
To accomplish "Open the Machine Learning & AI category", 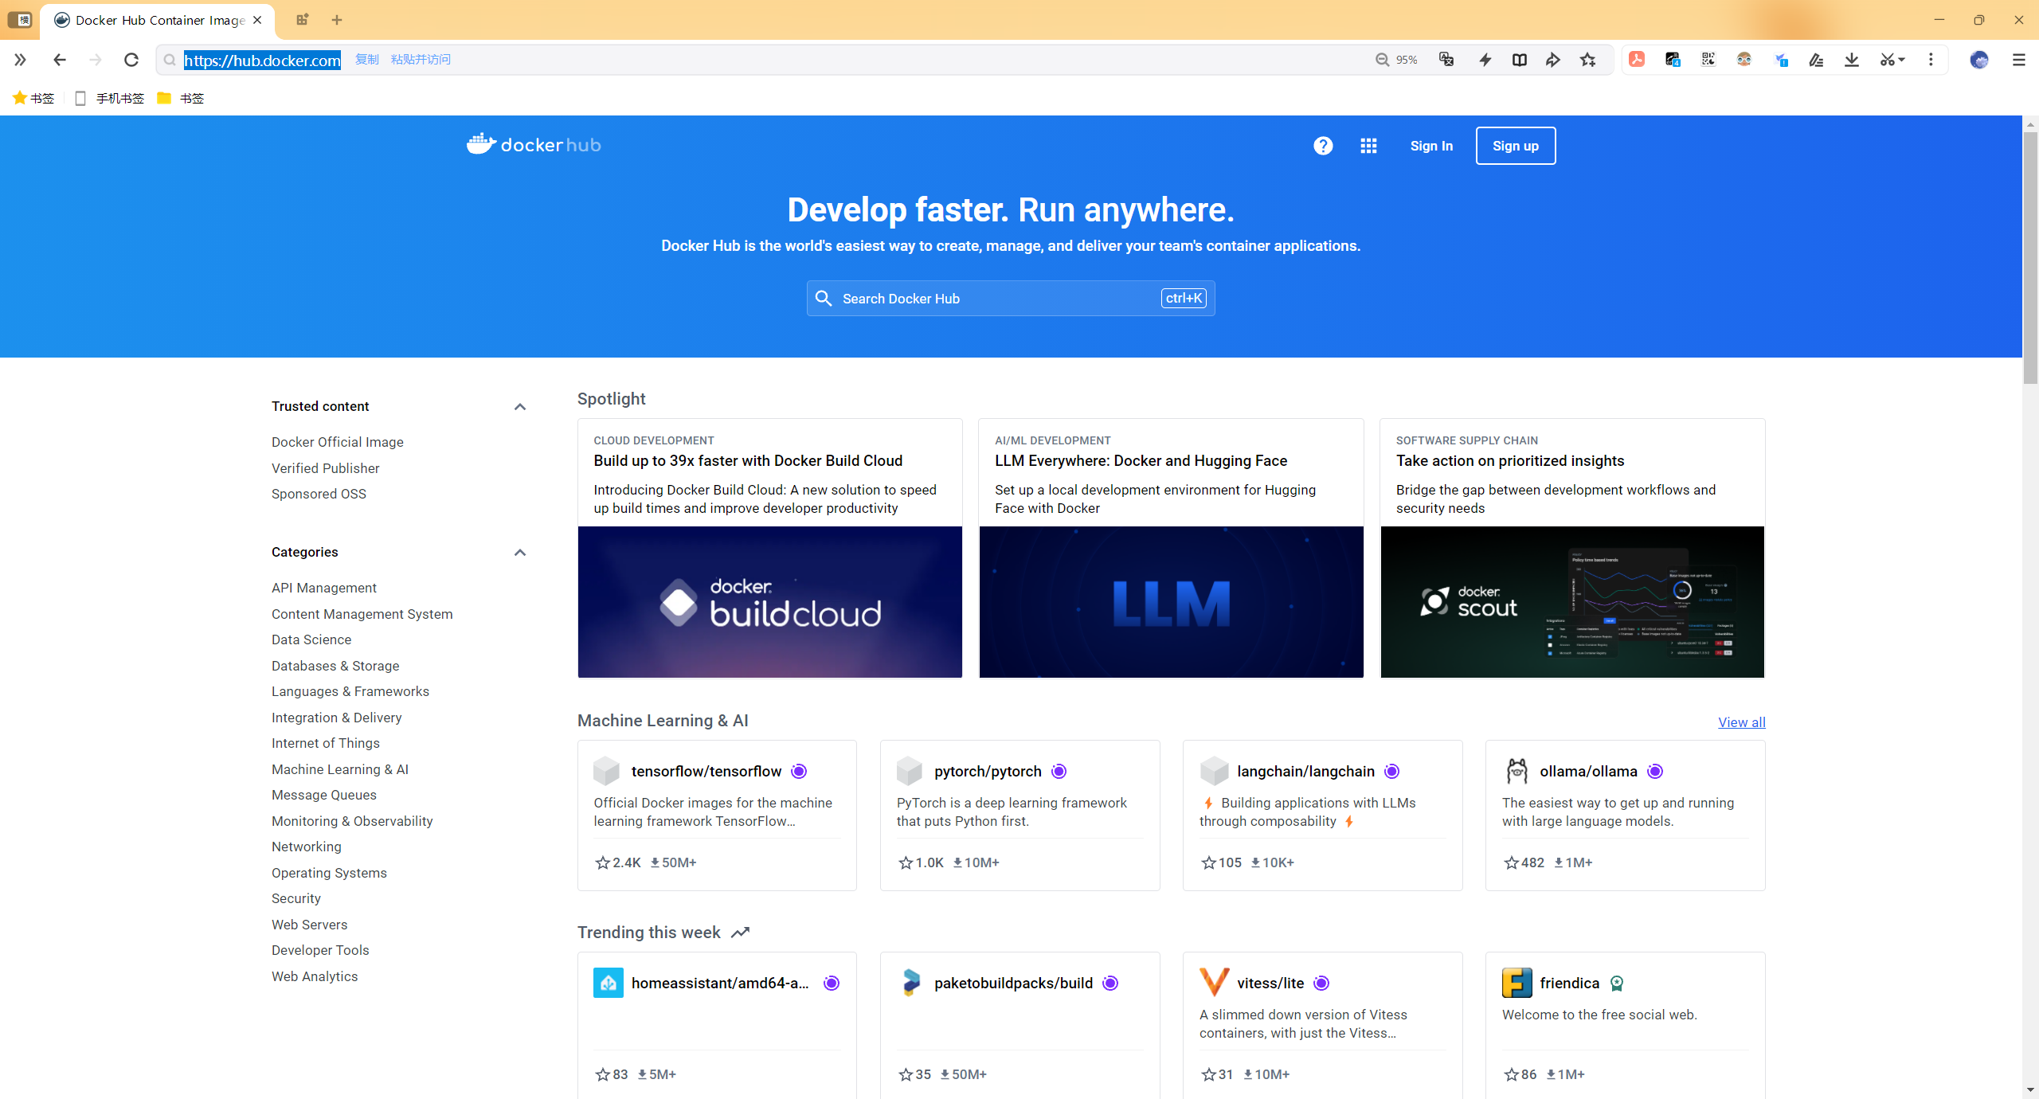I will click(340, 769).
